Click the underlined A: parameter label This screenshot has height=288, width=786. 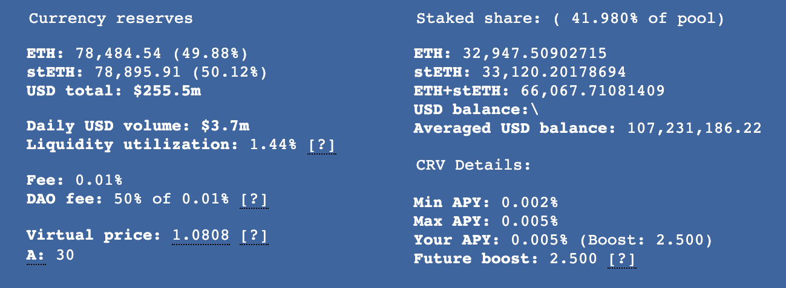click(36, 255)
